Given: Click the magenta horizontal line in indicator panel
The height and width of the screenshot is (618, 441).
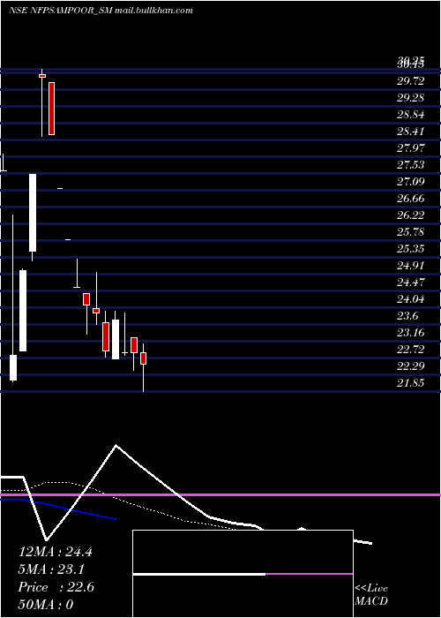Looking at the screenshot, I should tap(220, 494).
